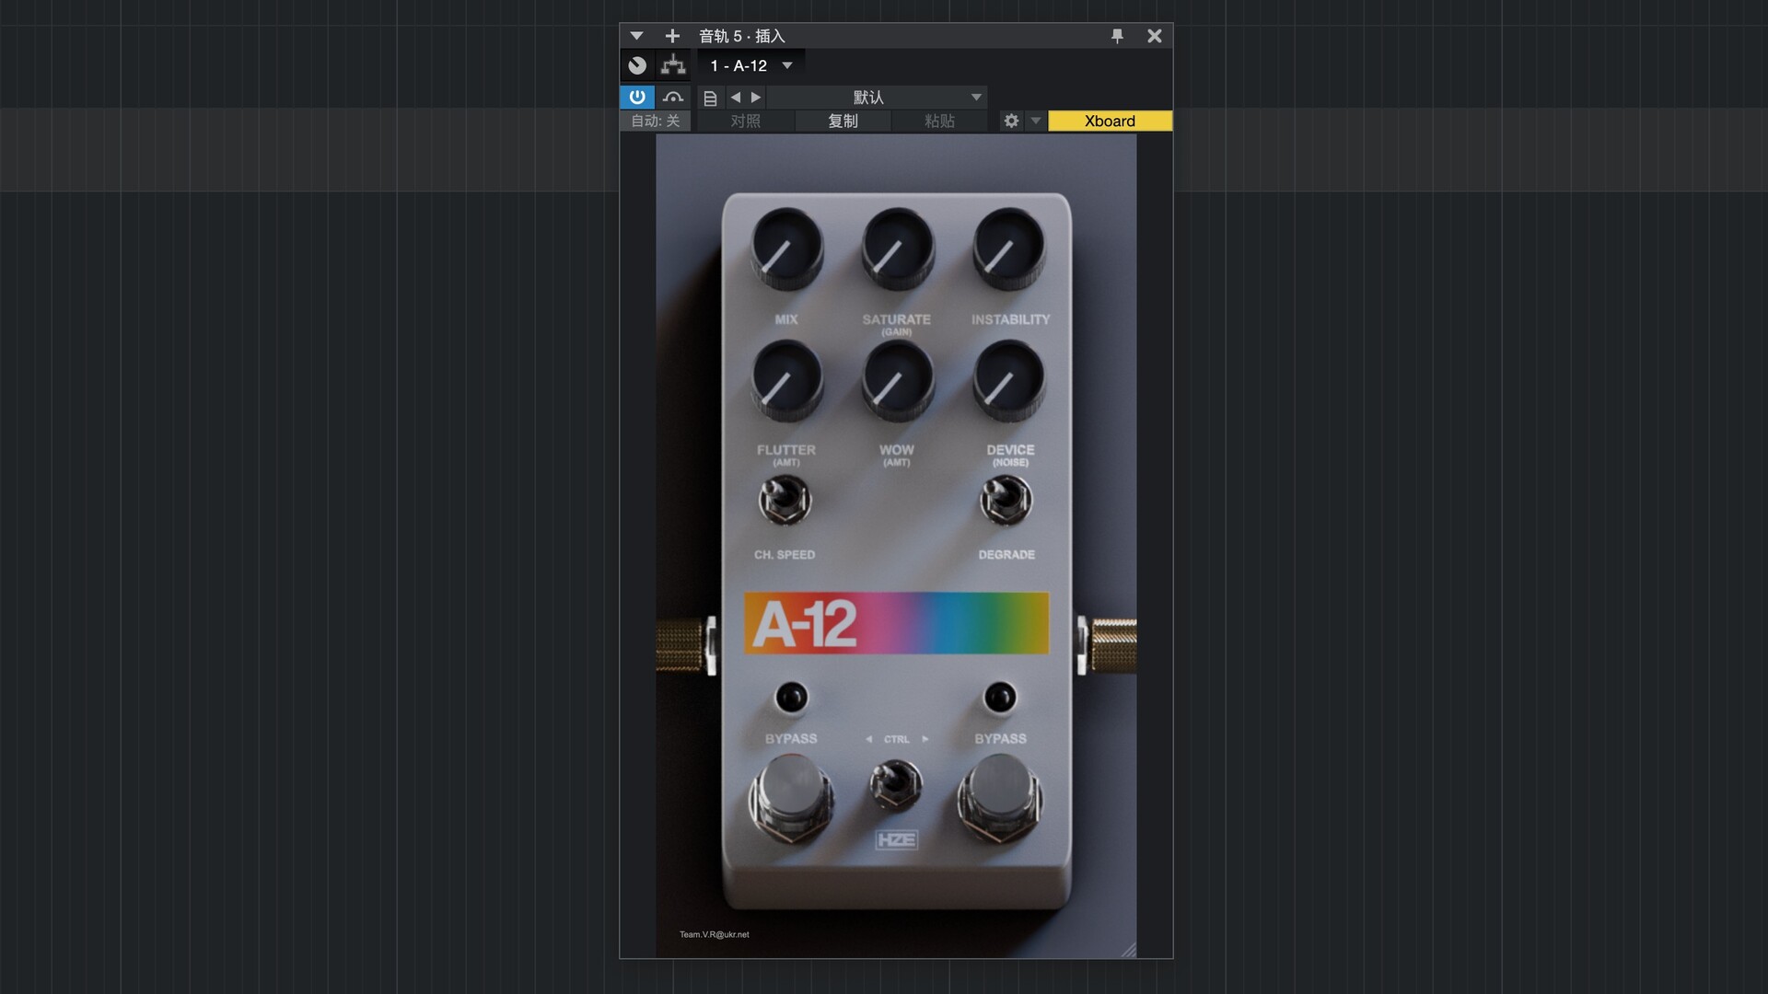Click the 自动: 关 automation mode label

pyautogui.click(x=655, y=121)
